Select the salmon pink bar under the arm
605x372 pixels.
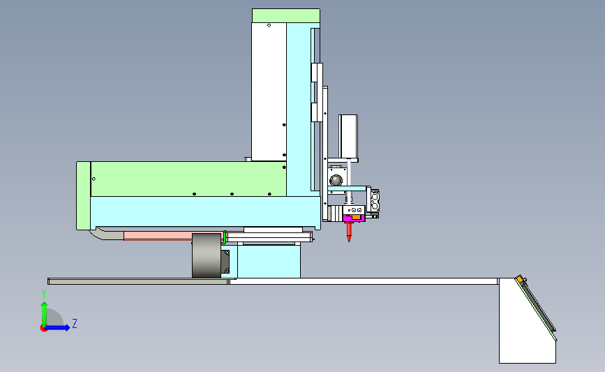[x=158, y=236]
